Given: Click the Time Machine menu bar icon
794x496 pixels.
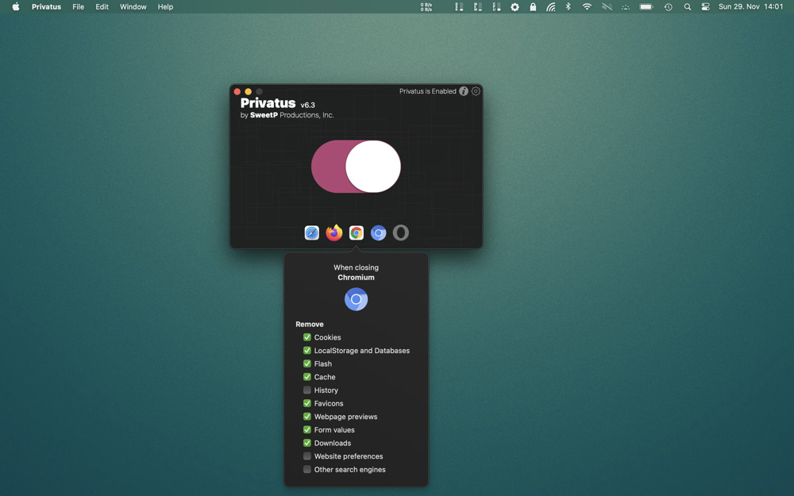Looking at the screenshot, I should pos(669,6).
